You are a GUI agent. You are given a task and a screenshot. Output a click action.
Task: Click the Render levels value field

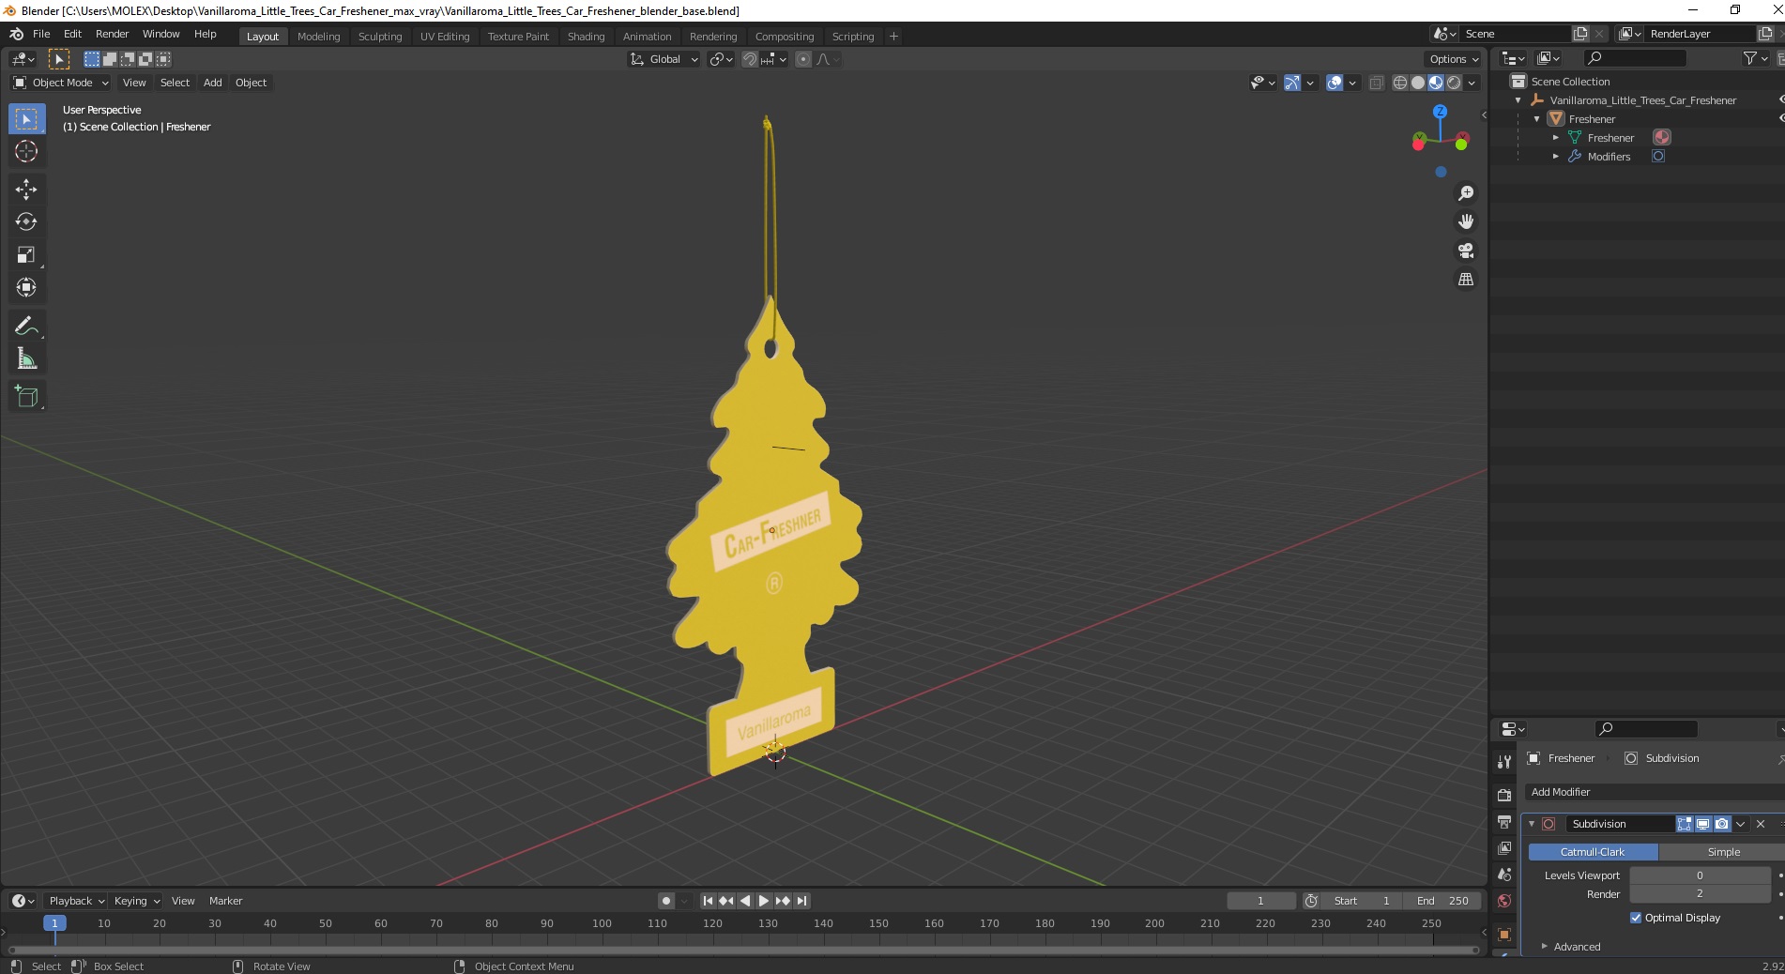(x=1700, y=894)
